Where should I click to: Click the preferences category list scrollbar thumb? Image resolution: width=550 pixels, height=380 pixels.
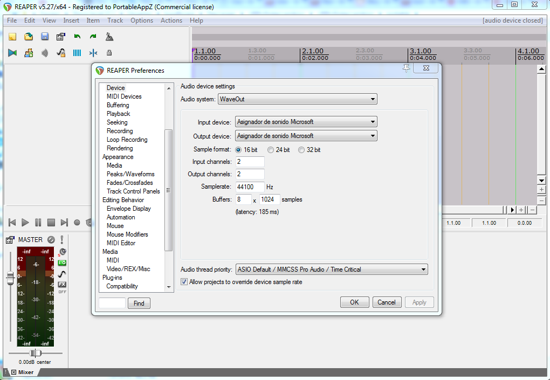tap(169, 190)
